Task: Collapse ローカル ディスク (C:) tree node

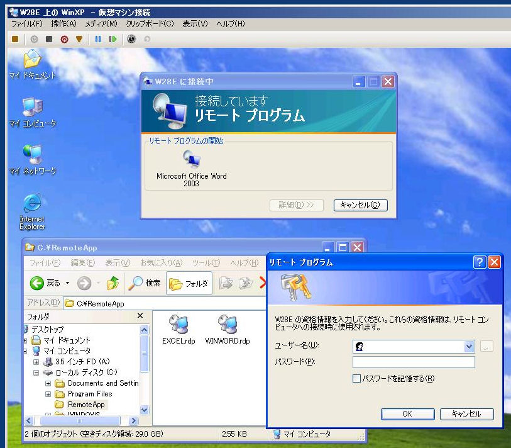Action: 36,372
